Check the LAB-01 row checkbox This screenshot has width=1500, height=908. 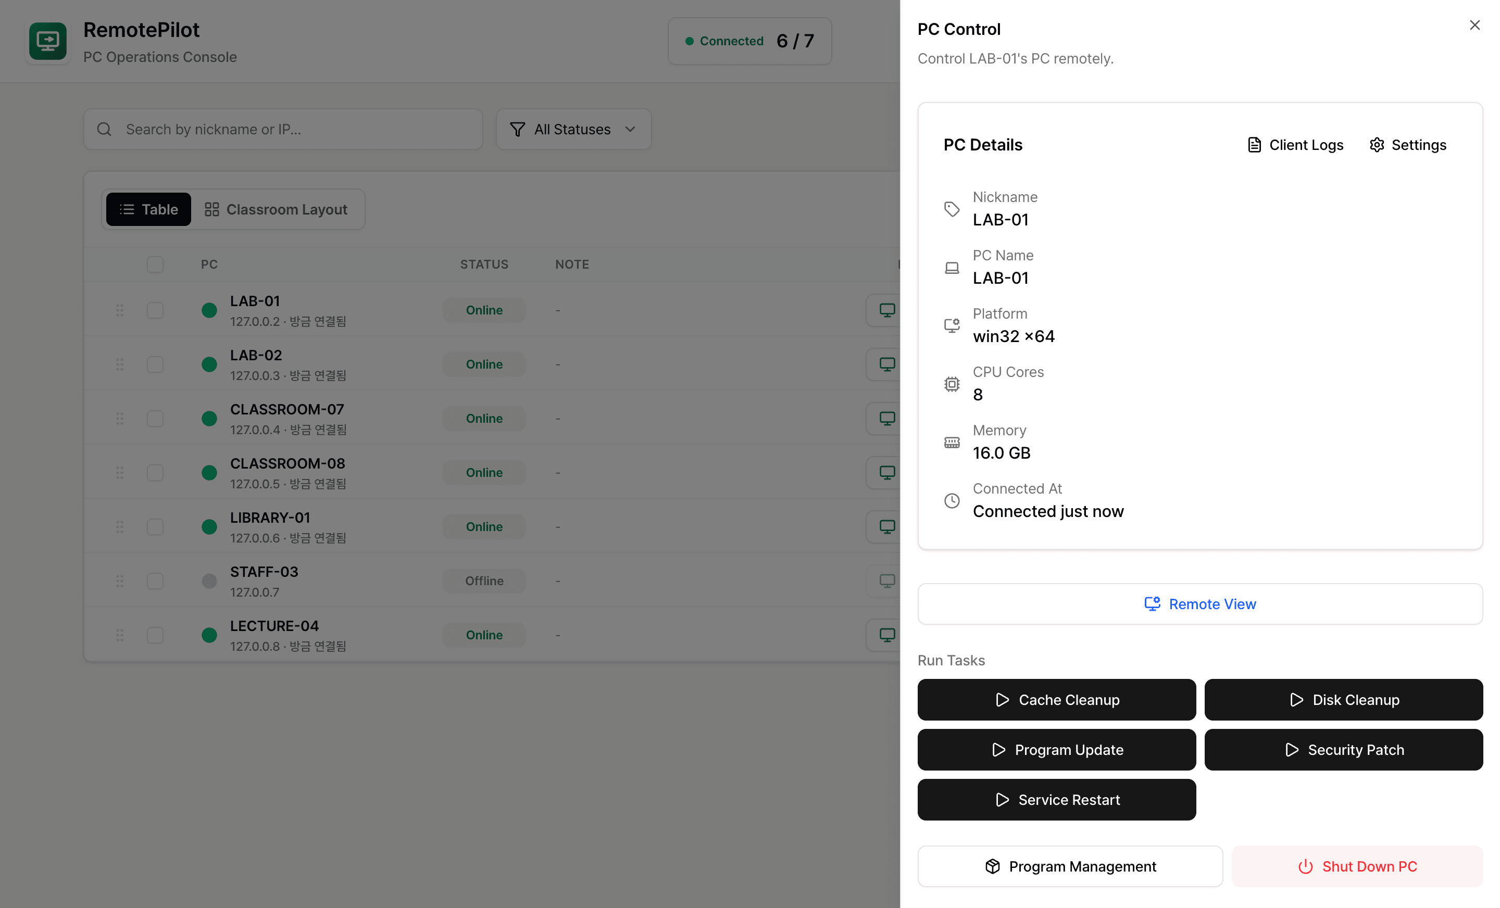click(155, 310)
